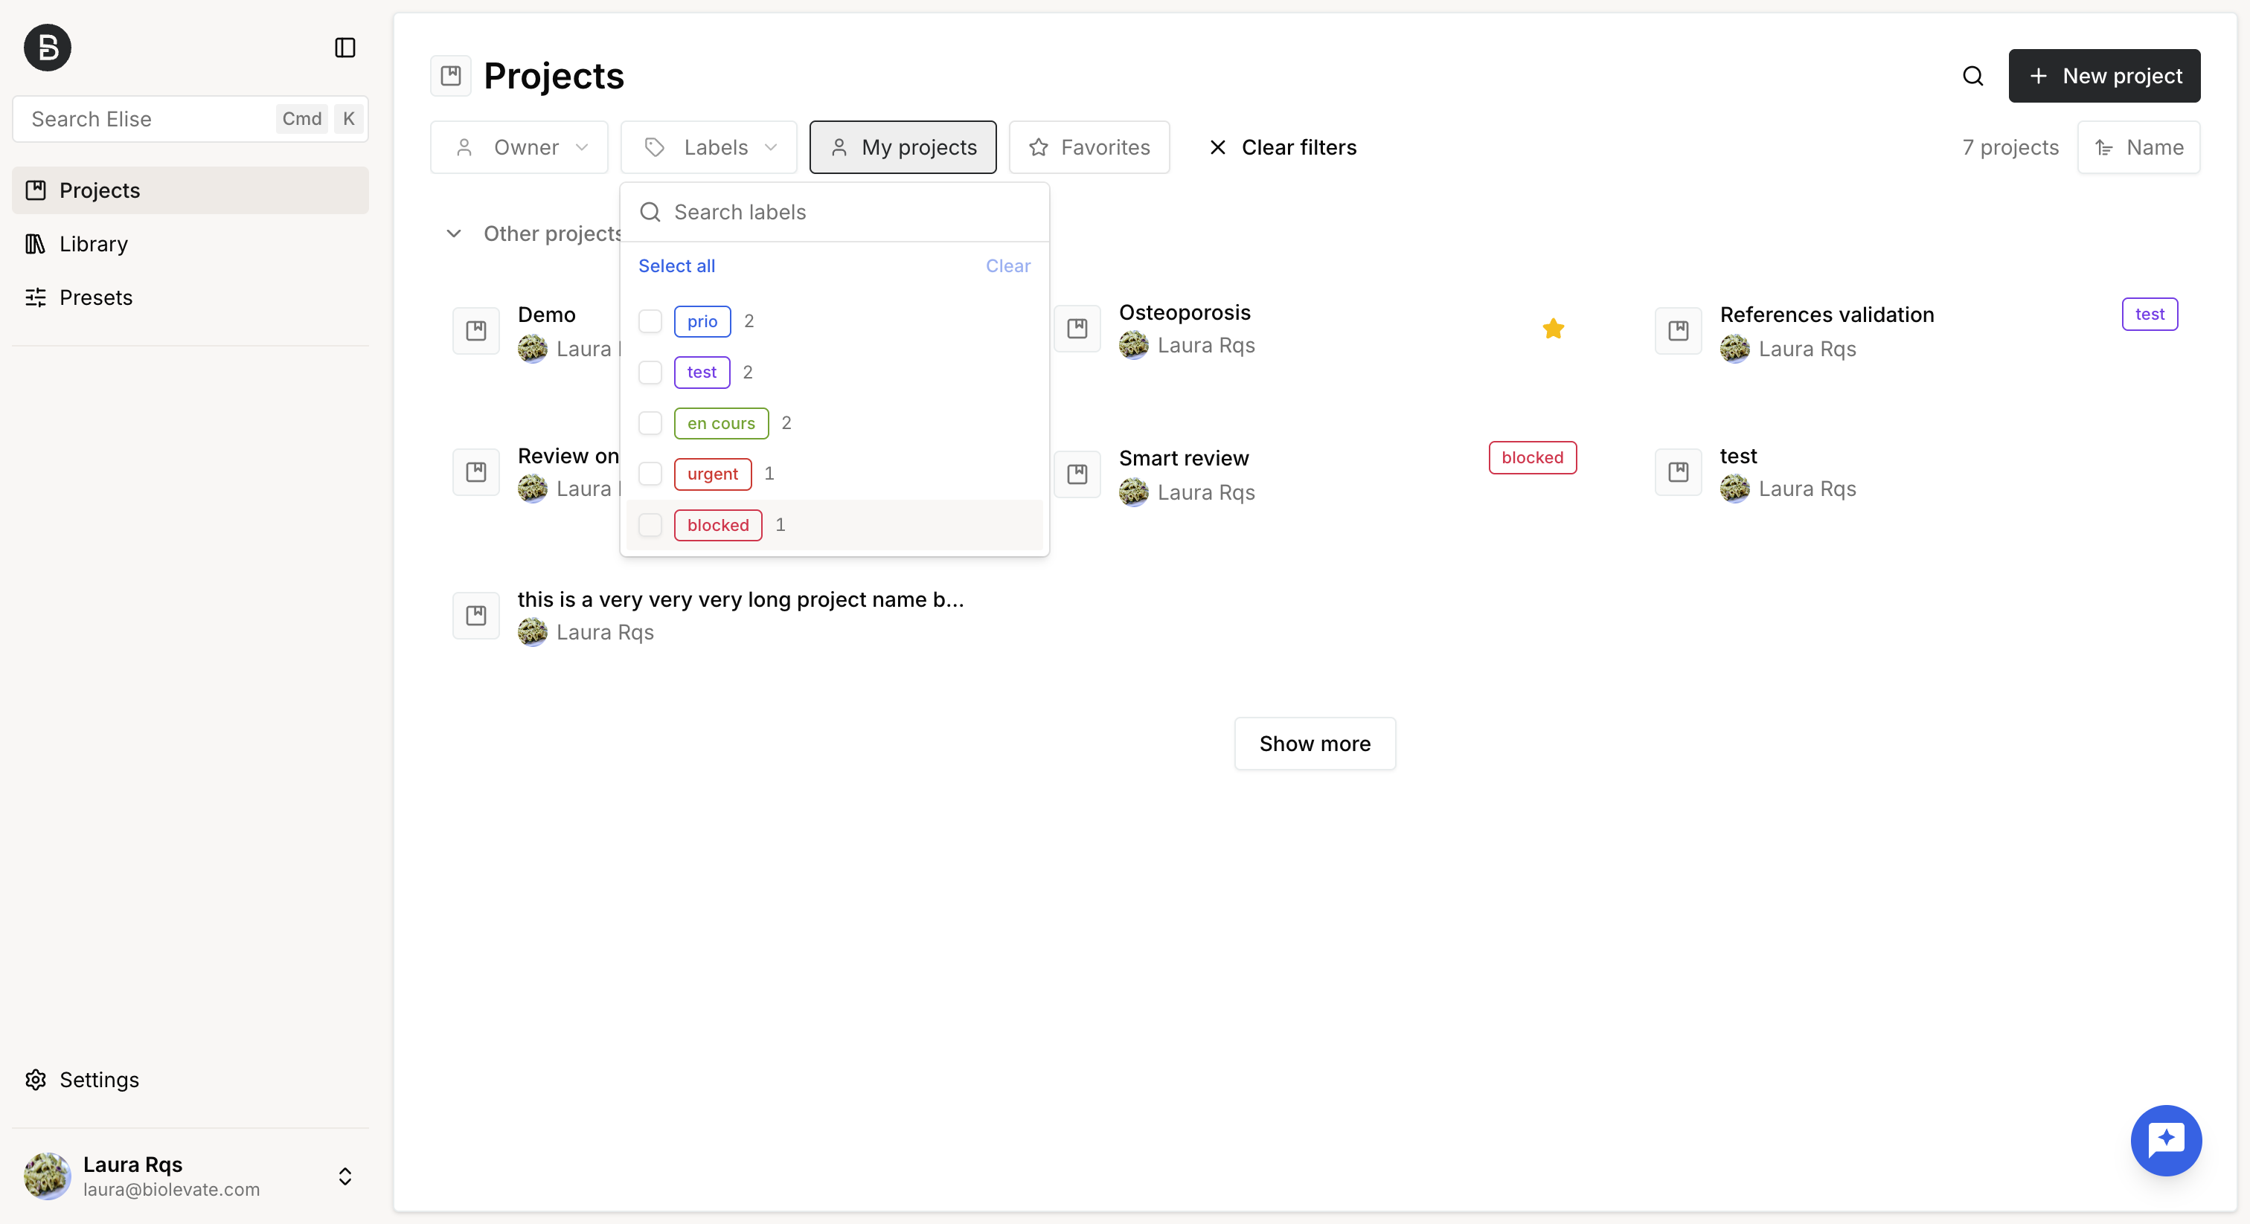Create a New project

pyautogui.click(x=2104, y=76)
